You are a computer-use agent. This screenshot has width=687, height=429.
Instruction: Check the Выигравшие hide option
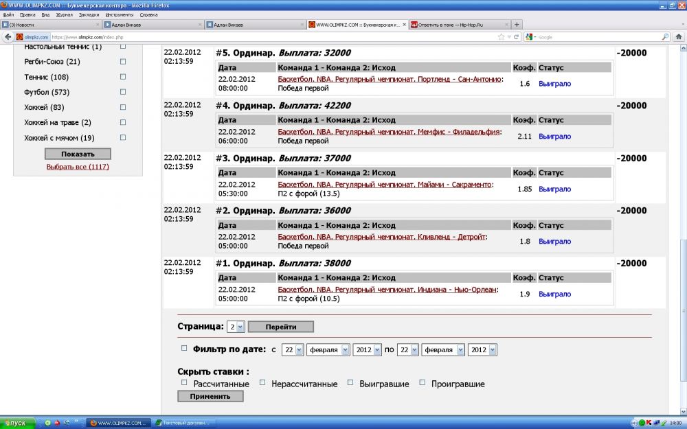point(350,382)
